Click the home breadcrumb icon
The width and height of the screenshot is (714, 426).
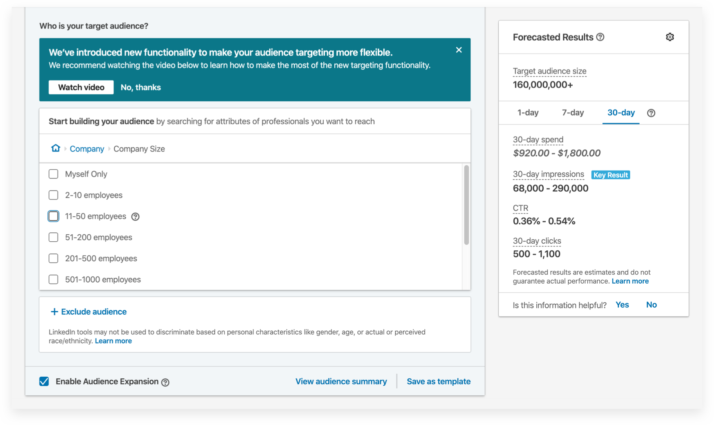coord(56,148)
